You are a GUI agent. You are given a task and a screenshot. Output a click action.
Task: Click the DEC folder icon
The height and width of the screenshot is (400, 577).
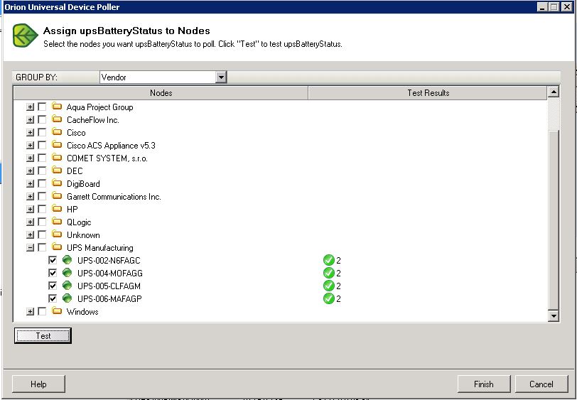(x=57, y=171)
